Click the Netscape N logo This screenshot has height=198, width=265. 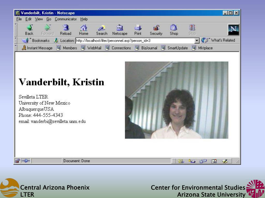[x=233, y=30]
